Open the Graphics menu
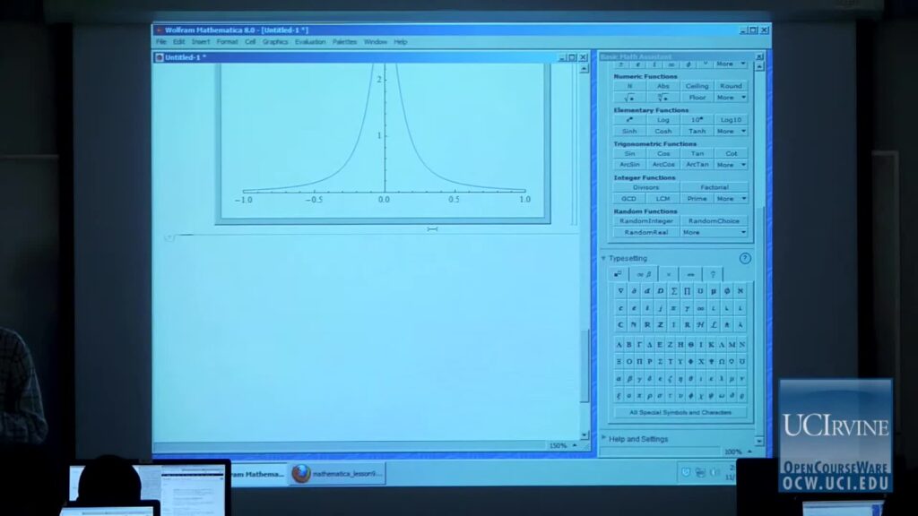This screenshot has height=516, width=918. click(274, 42)
